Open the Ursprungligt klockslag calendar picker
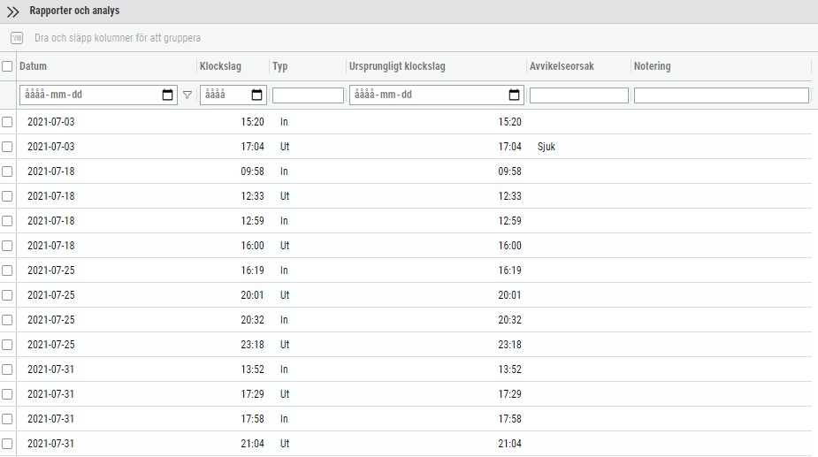 click(x=514, y=95)
